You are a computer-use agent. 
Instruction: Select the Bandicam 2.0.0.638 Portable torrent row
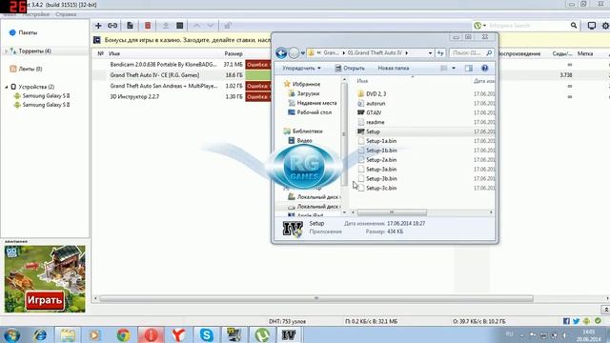(x=163, y=64)
